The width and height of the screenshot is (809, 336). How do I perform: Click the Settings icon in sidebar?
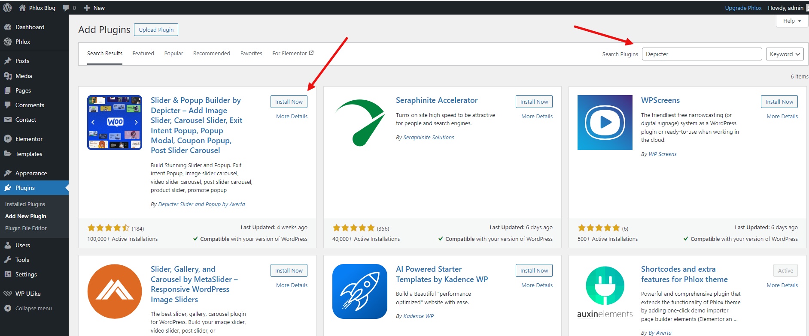point(8,274)
